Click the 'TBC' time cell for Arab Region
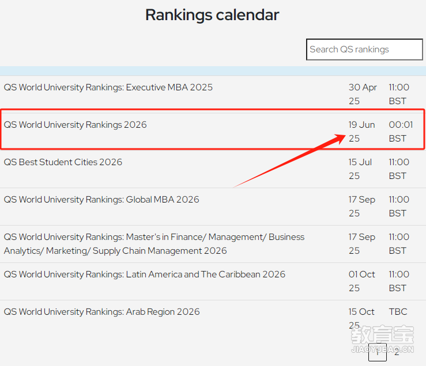 [398, 312]
